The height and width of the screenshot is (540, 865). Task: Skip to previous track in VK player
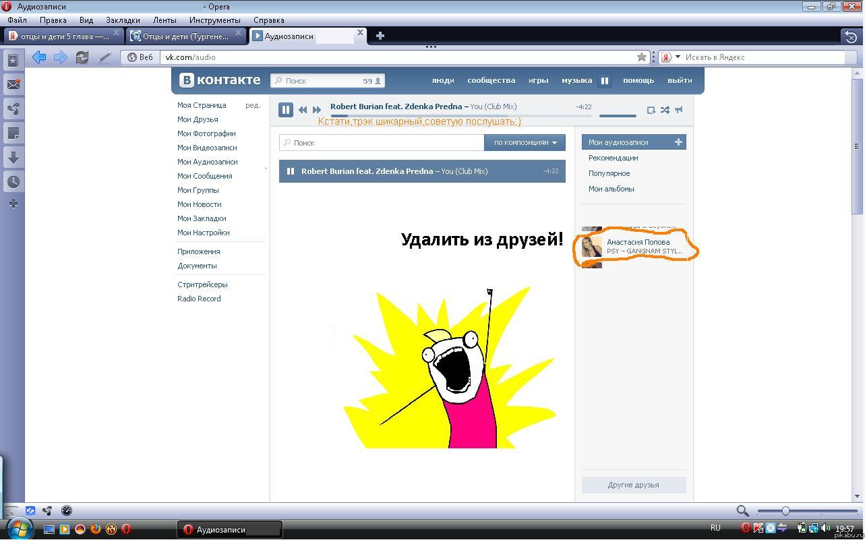[303, 110]
